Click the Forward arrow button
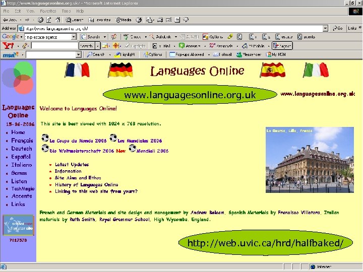 [27, 20]
